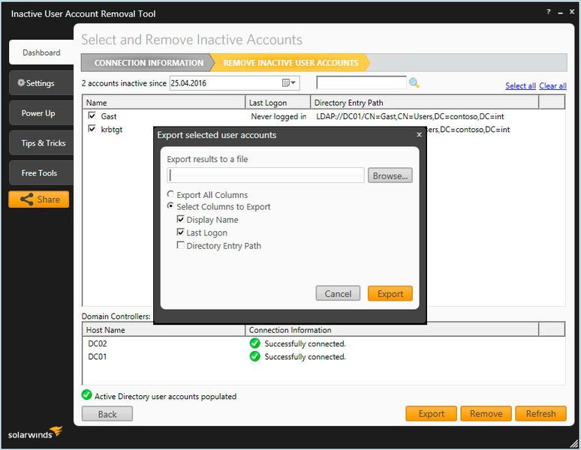Click the Share icon button
This screenshot has height=450, width=581.
[x=39, y=199]
